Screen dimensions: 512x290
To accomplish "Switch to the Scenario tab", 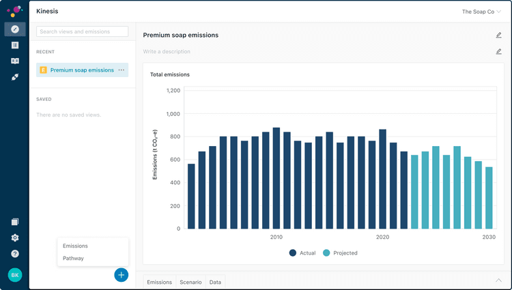I will tap(190, 282).
